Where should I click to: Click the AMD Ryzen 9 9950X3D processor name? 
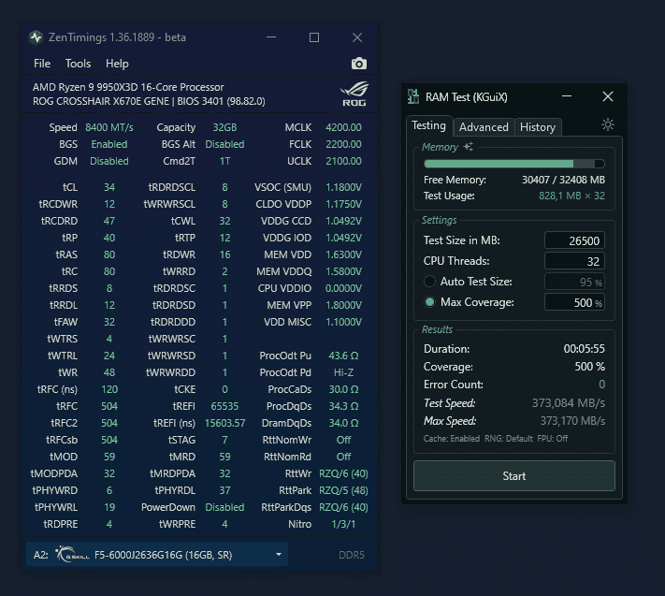click(128, 87)
